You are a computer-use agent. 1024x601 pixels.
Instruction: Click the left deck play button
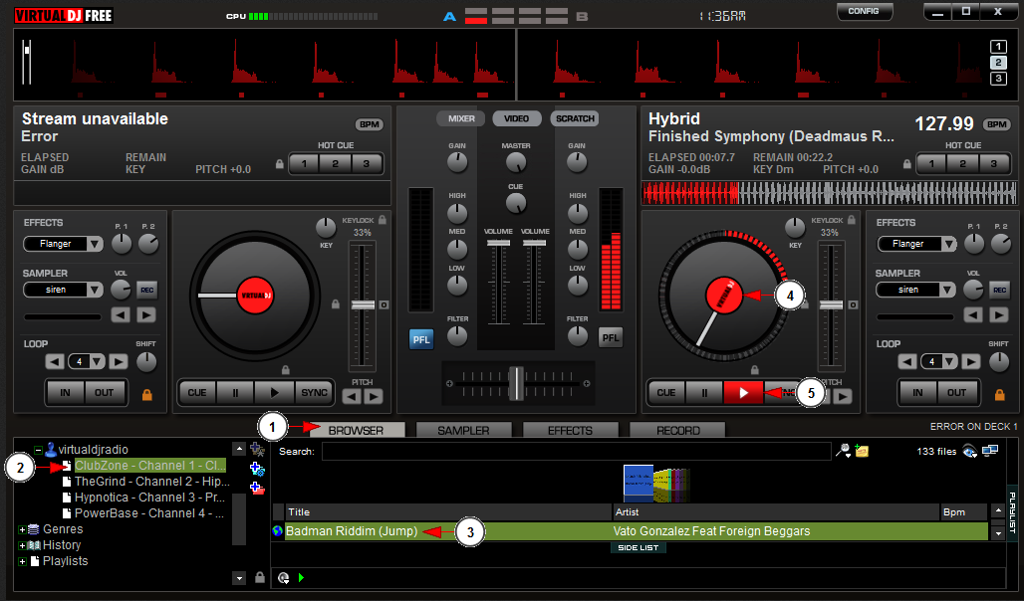point(274,393)
